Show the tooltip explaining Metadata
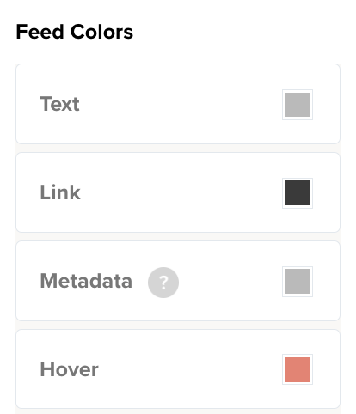Image resolution: width=356 pixels, height=414 pixels. click(x=163, y=283)
